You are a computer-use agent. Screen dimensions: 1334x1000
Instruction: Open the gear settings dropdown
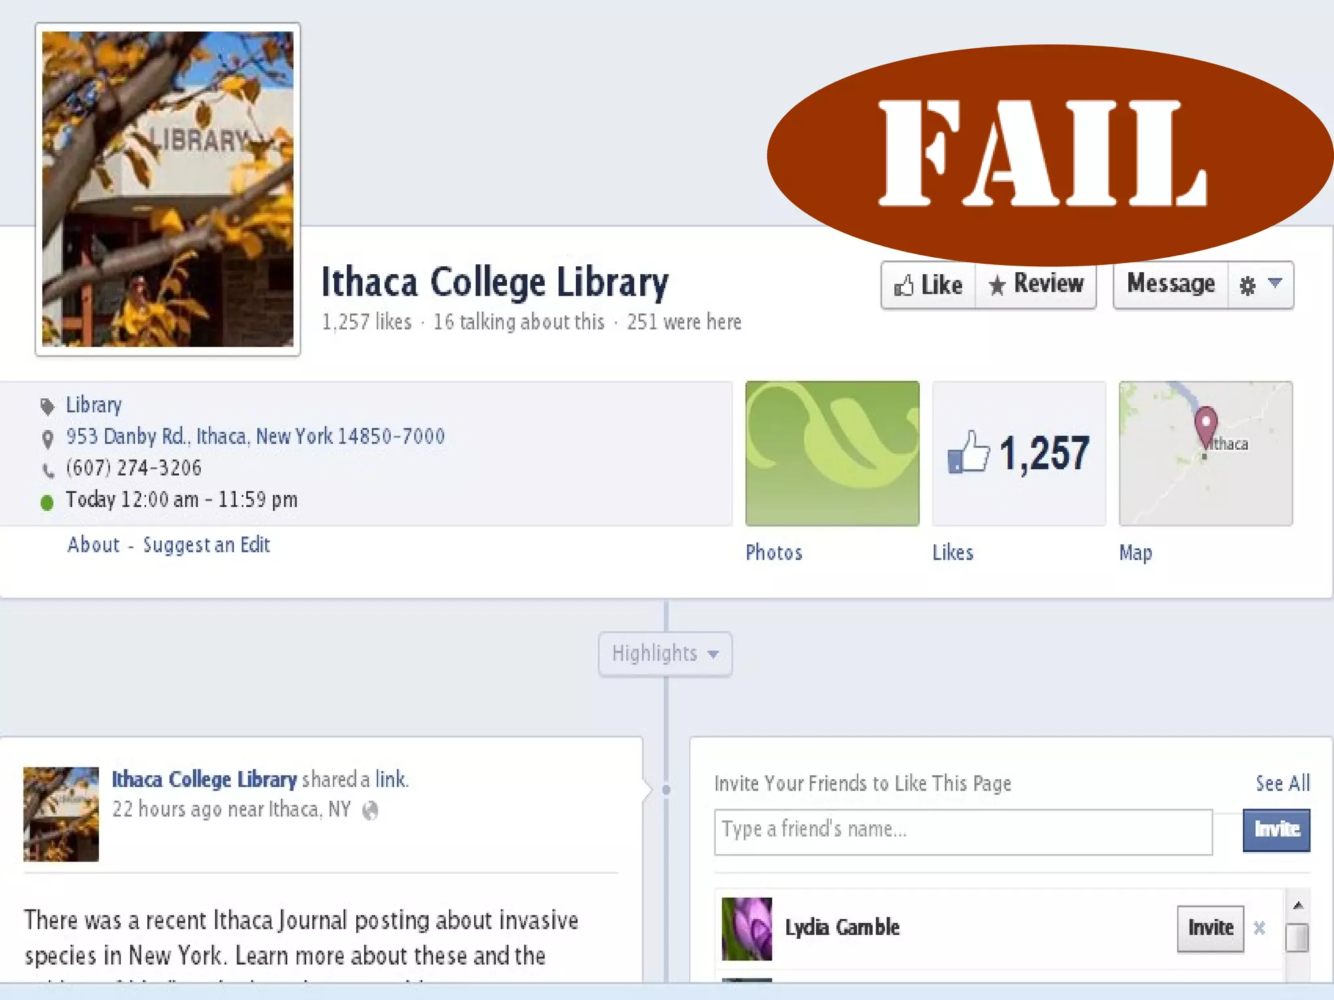point(1260,285)
